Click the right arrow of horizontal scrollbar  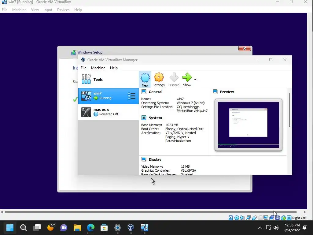click(305, 212)
